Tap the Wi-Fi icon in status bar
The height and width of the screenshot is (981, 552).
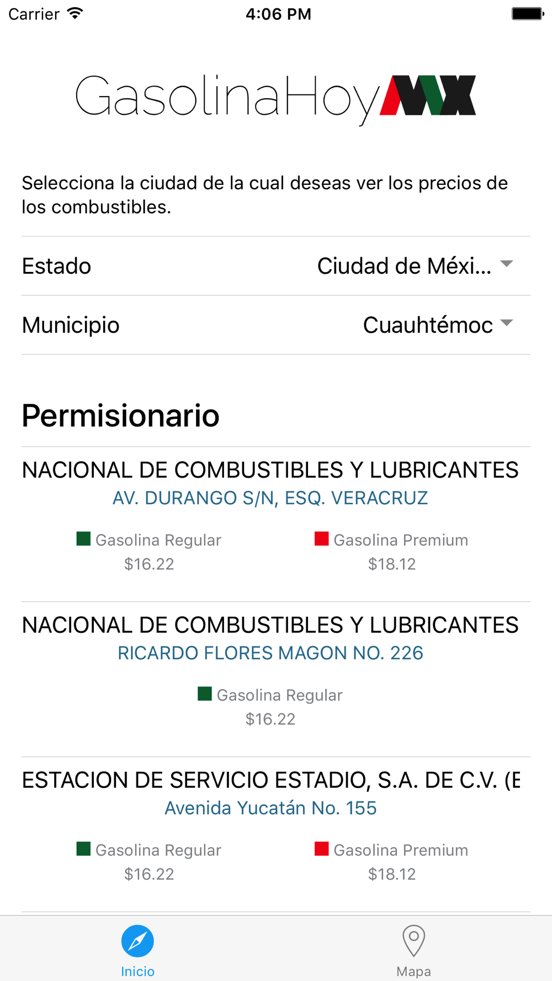pyautogui.click(x=75, y=14)
